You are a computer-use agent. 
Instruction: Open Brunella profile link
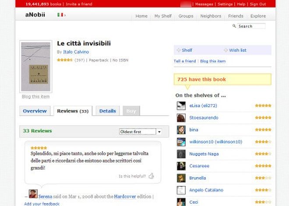[x=197, y=178]
